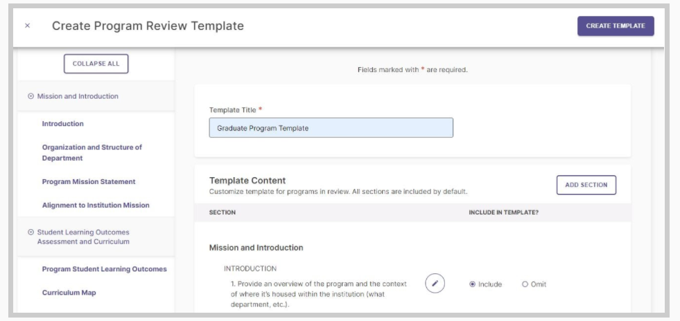Collapse Student Learning Outcomes Assessment section icon
The height and width of the screenshot is (321, 680).
pyautogui.click(x=30, y=232)
